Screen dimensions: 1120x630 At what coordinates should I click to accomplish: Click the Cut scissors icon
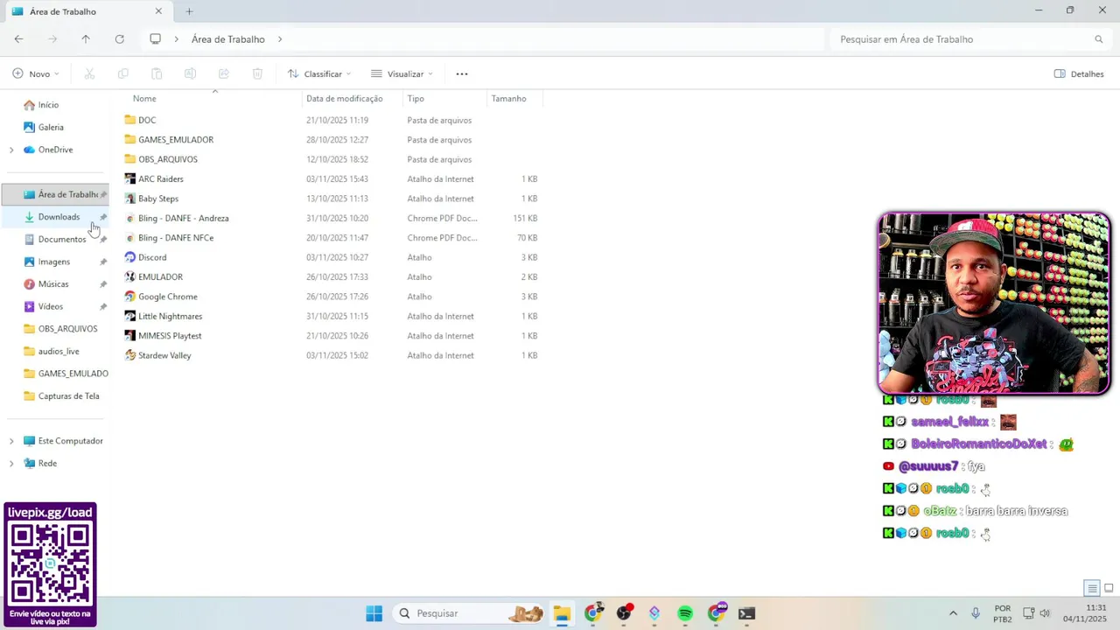pyautogui.click(x=89, y=74)
